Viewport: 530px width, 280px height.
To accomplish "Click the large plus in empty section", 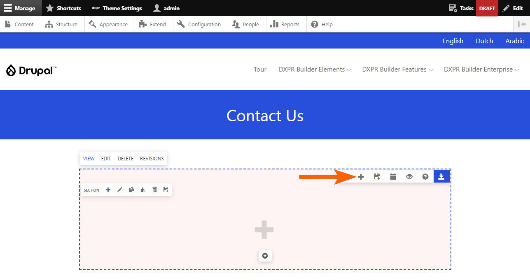I will point(264,230).
